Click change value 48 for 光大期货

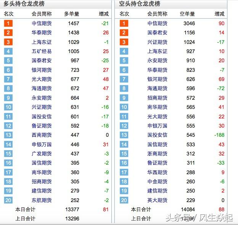click(106, 79)
